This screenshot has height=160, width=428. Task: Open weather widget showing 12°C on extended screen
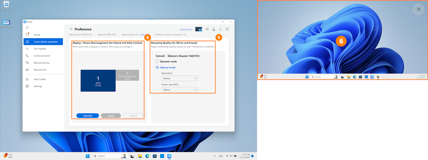[264, 76]
